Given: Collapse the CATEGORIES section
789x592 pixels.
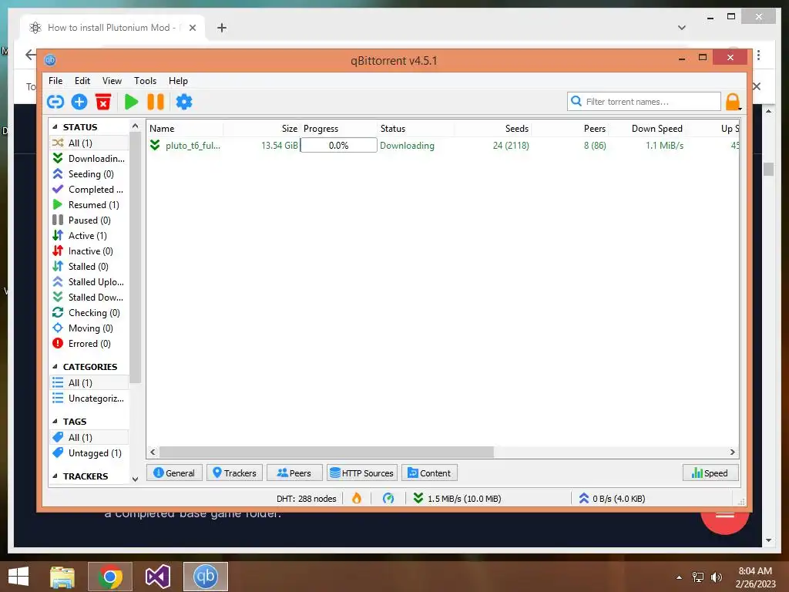Looking at the screenshot, I should pyautogui.click(x=55, y=366).
